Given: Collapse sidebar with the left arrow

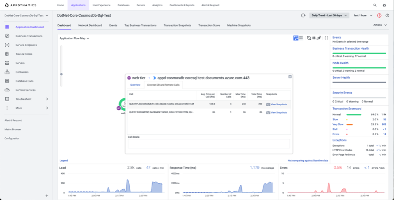Looking at the screenshot, I should tap(47, 195).
